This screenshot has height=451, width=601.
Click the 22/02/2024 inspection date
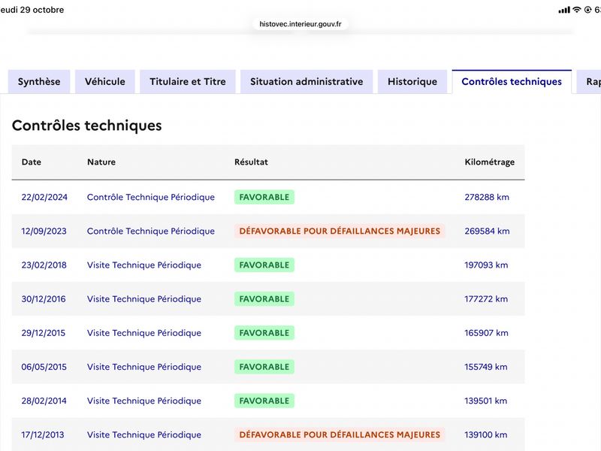[x=44, y=197]
